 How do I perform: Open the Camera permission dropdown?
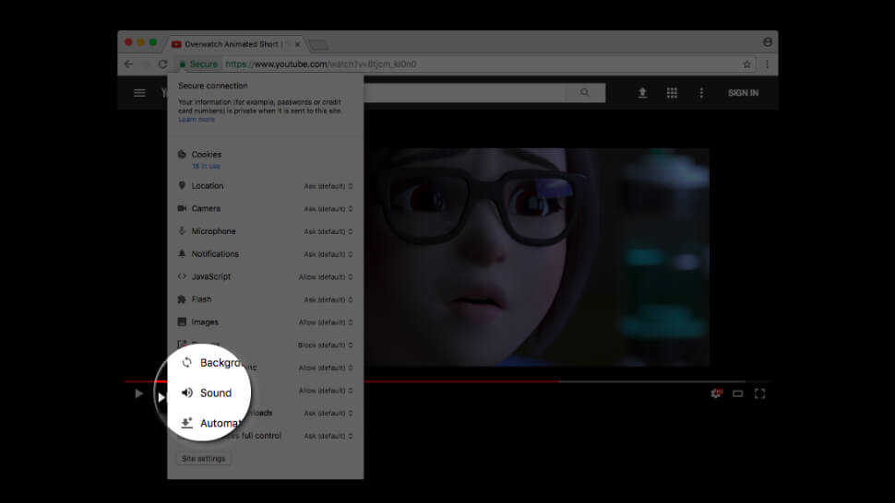click(328, 209)
